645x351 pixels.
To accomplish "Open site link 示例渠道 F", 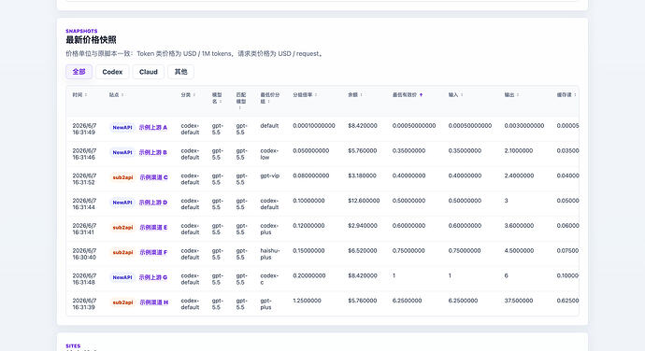I will (x=153, y=252).
